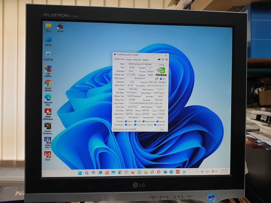Click the BIOS Version field
Screen dimensions: 271x203
(x=140, y=78)
